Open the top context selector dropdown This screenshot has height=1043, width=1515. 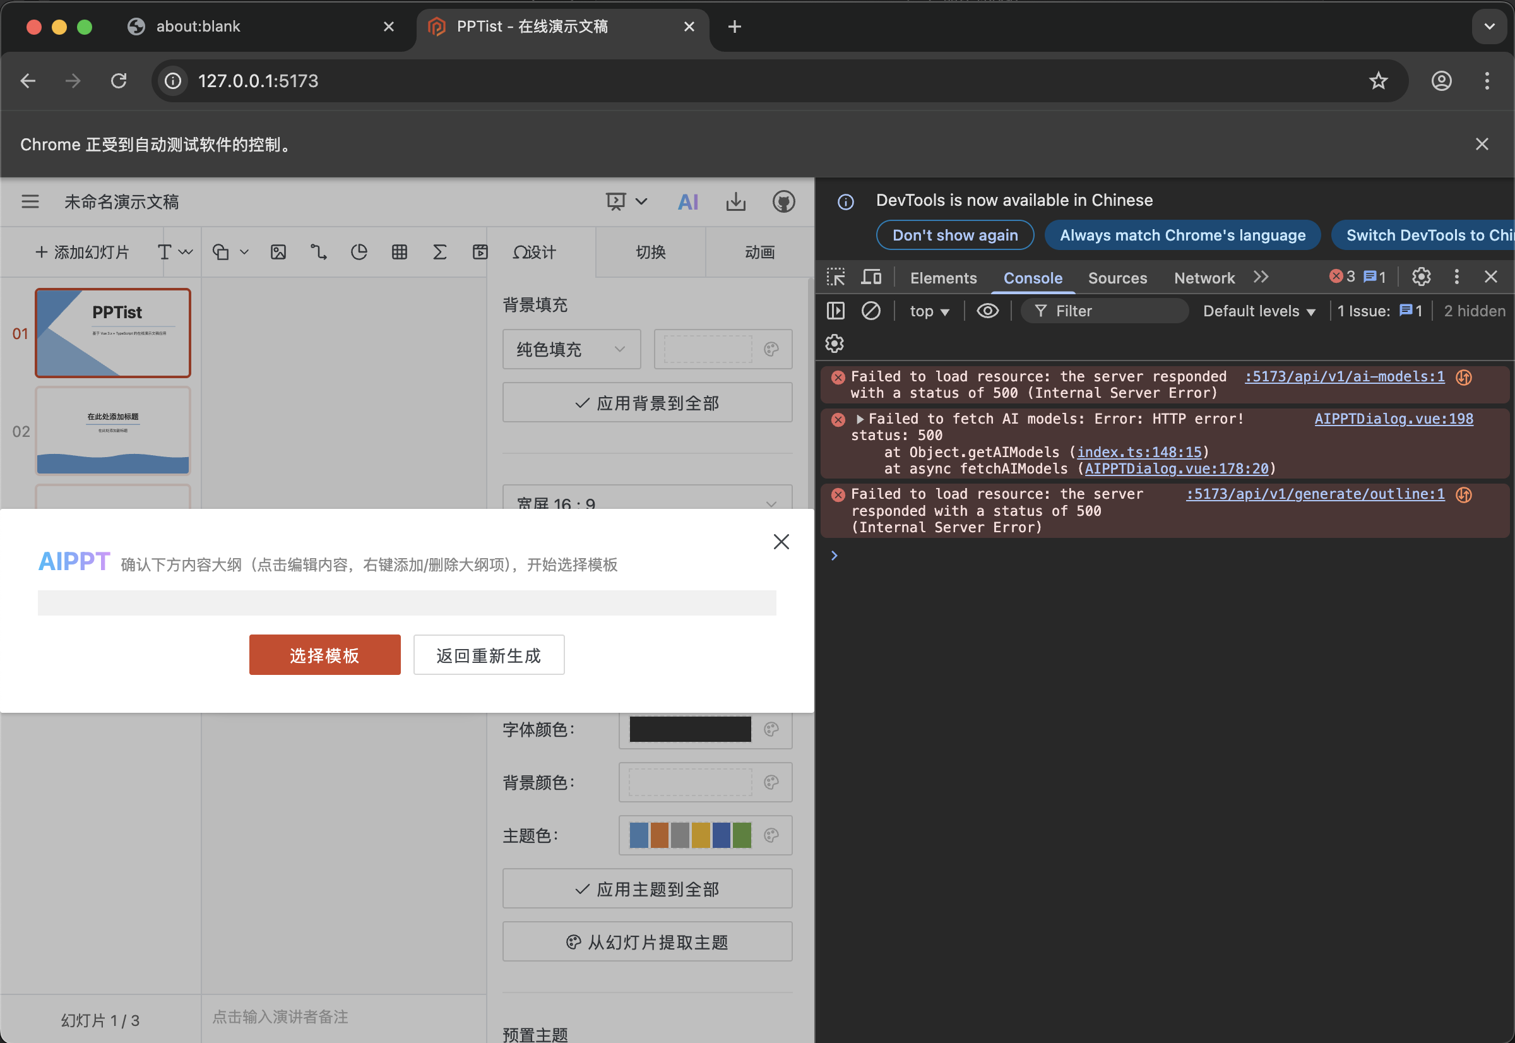click(x=929, y=312)
